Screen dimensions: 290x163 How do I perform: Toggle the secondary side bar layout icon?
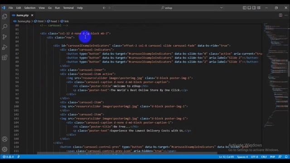point(254,8)
